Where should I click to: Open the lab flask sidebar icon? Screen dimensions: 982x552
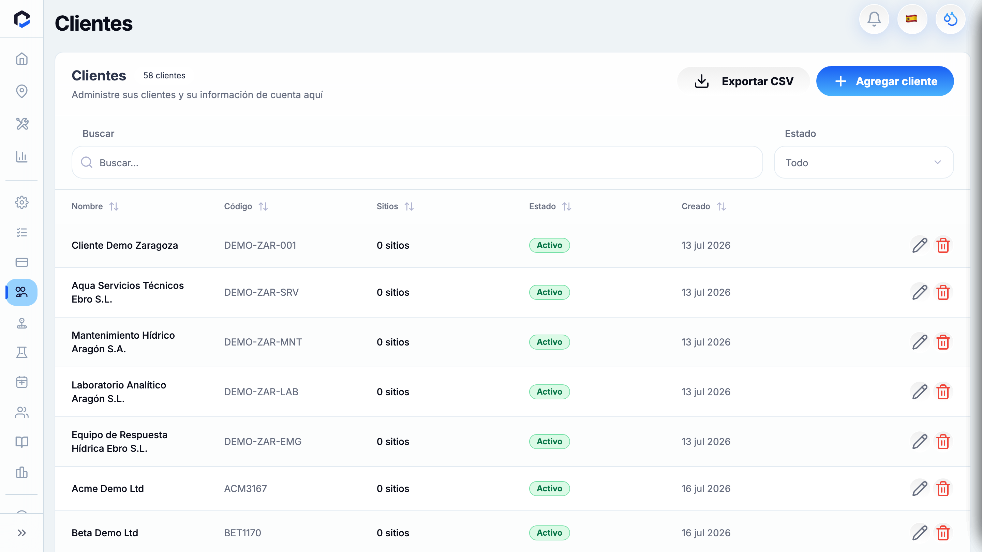click(x=22, y=352)
